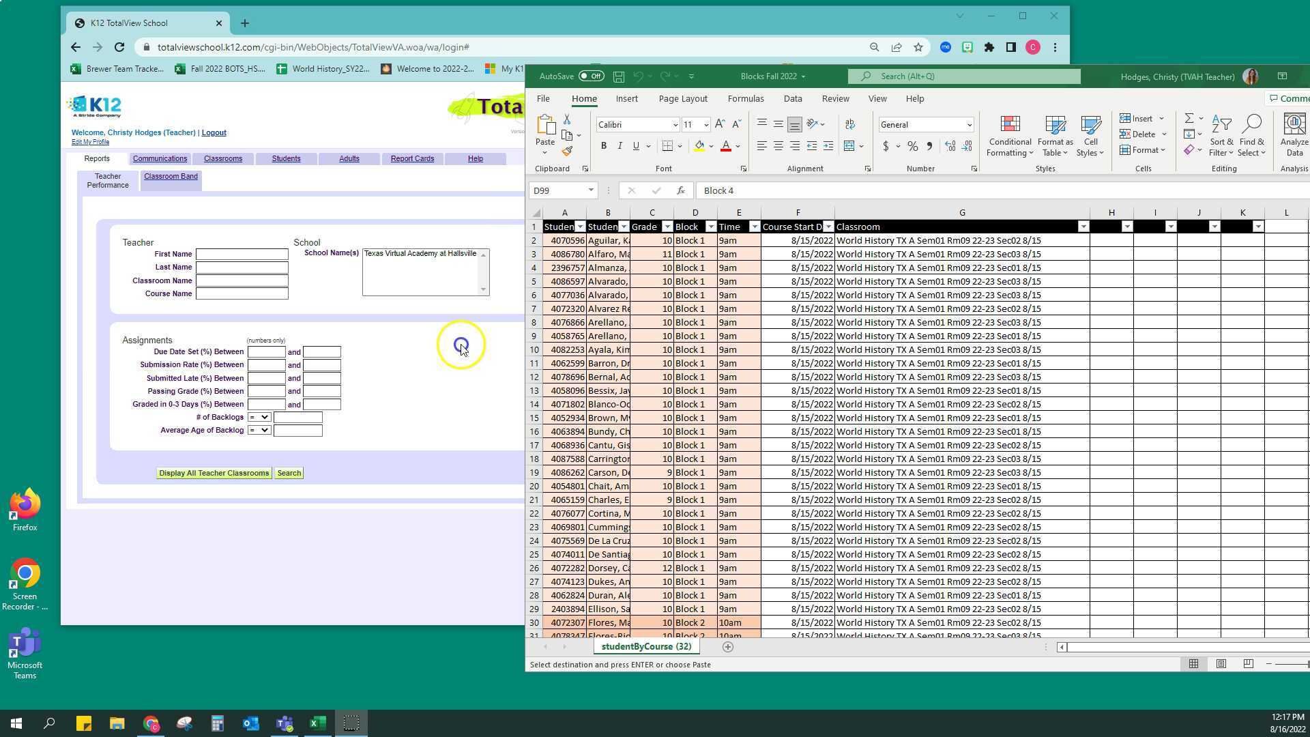Apply Percent Style to selection

click(913, 146)
